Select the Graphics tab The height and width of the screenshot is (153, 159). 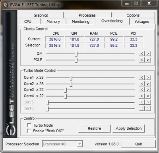(41, 15)
